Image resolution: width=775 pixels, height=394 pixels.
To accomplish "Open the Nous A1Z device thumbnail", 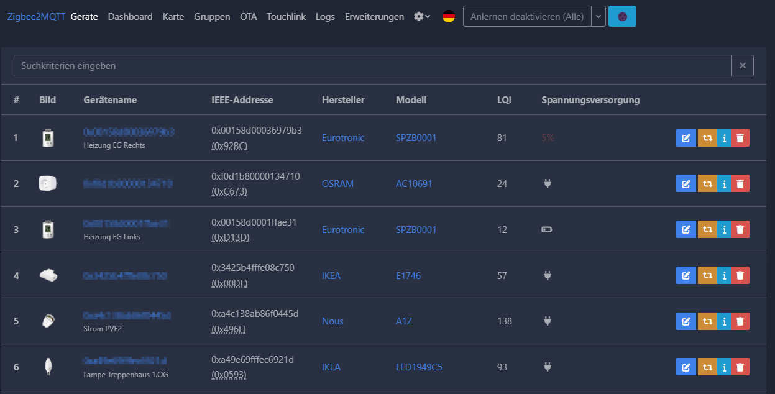I will [x=48, y=321].
